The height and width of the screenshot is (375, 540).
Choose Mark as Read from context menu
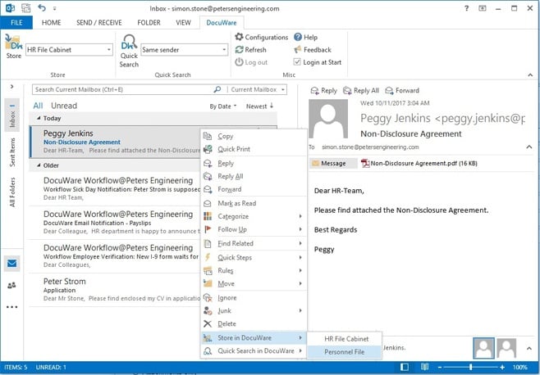(x=236, y=203)
